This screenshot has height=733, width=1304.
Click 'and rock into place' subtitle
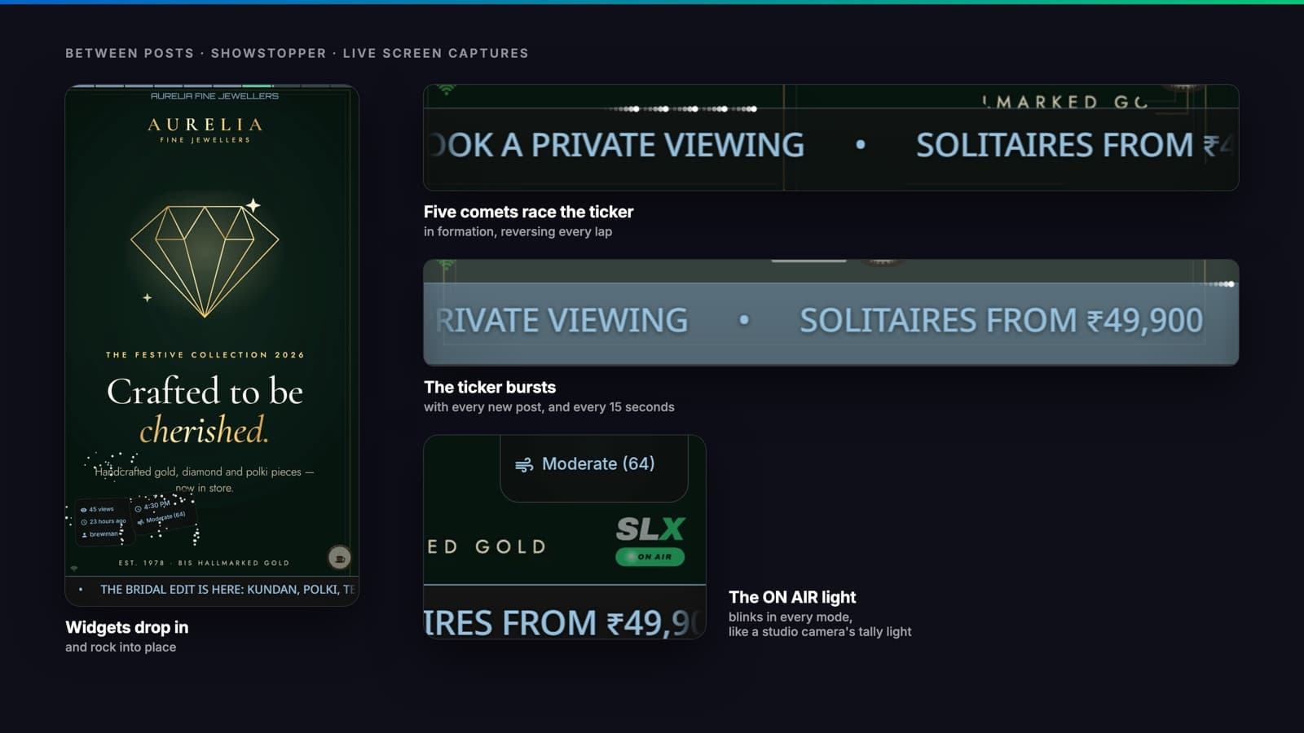121,647
